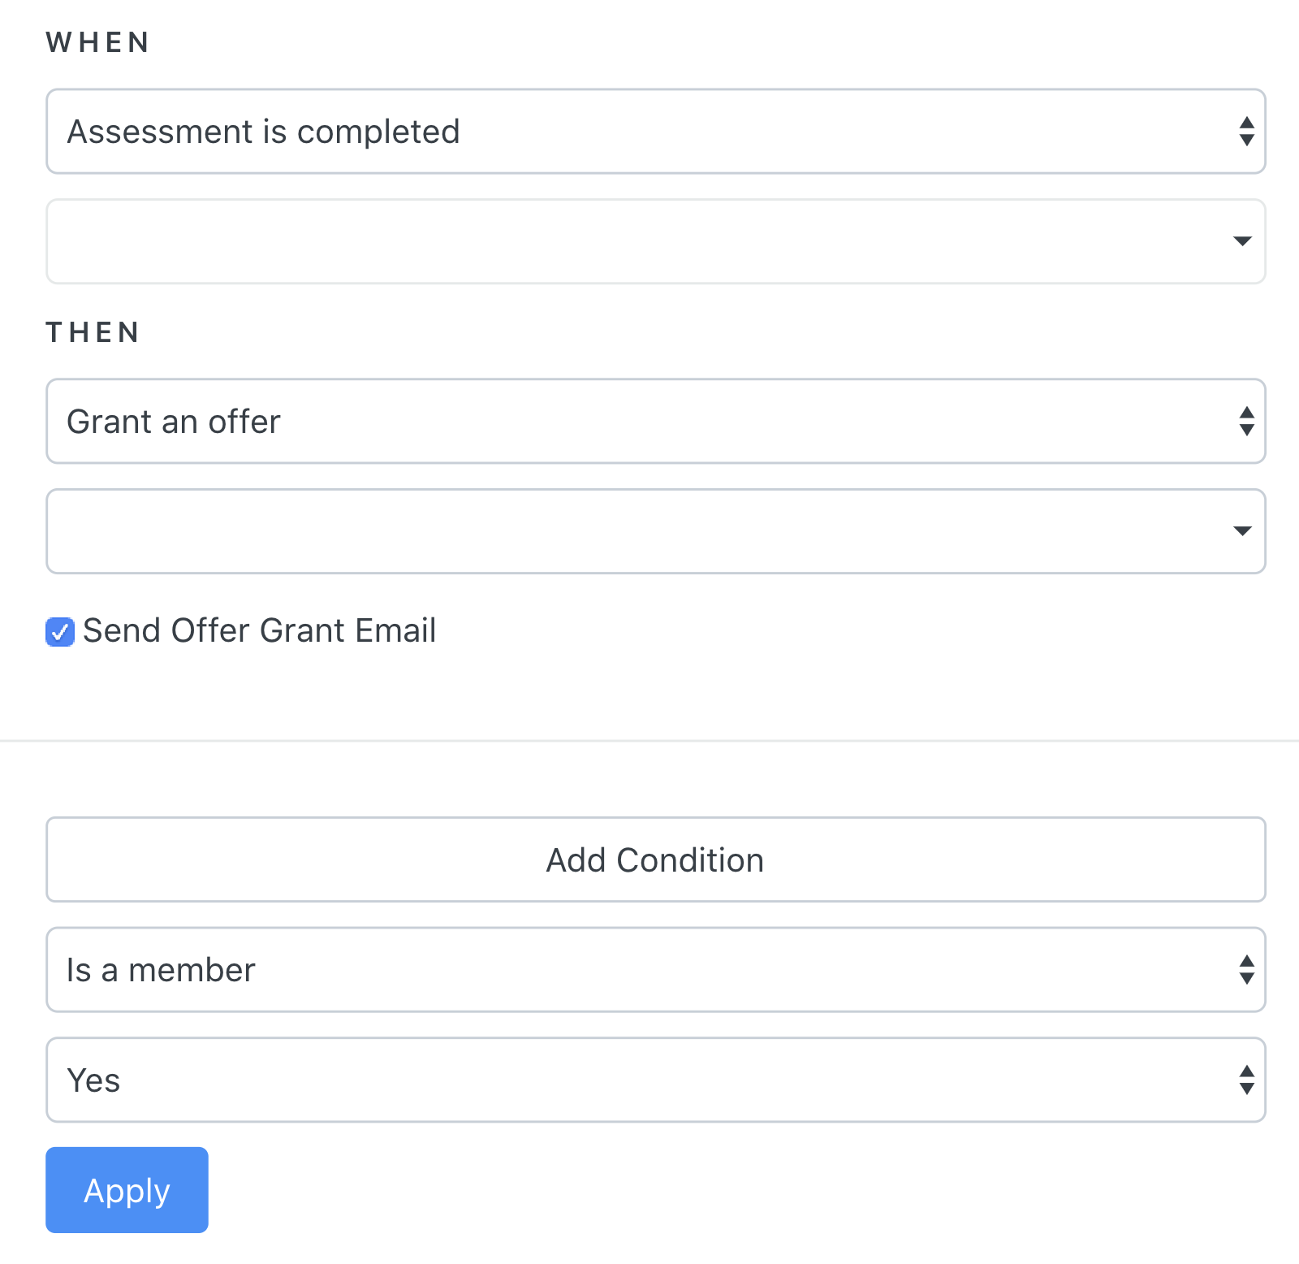1299x1264 pixels.
Task: Click the arrows on the 'Yes' select
Action: tap(1246, 1080)
